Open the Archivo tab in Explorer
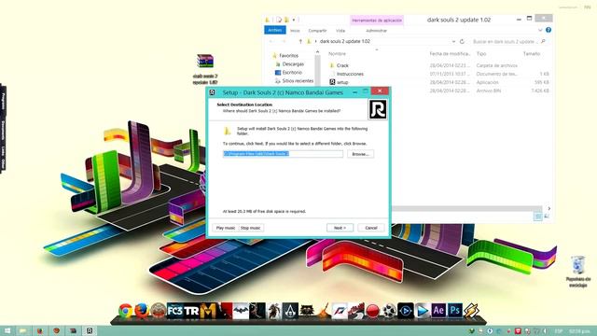Image resolution: width=597 pixels, height=336 pixels. [275, 30]
